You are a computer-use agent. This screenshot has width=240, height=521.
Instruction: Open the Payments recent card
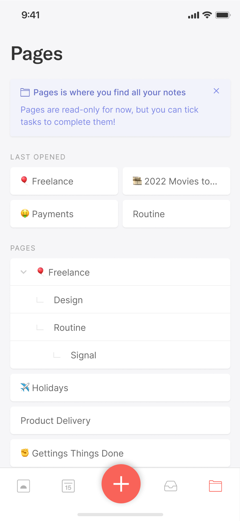[64, 214]
